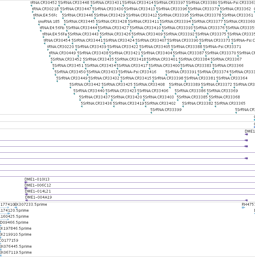Screen dimensions: 255x257
Task: Select the 5SrRNA:CR33448 feature
Action: [74, 3]
